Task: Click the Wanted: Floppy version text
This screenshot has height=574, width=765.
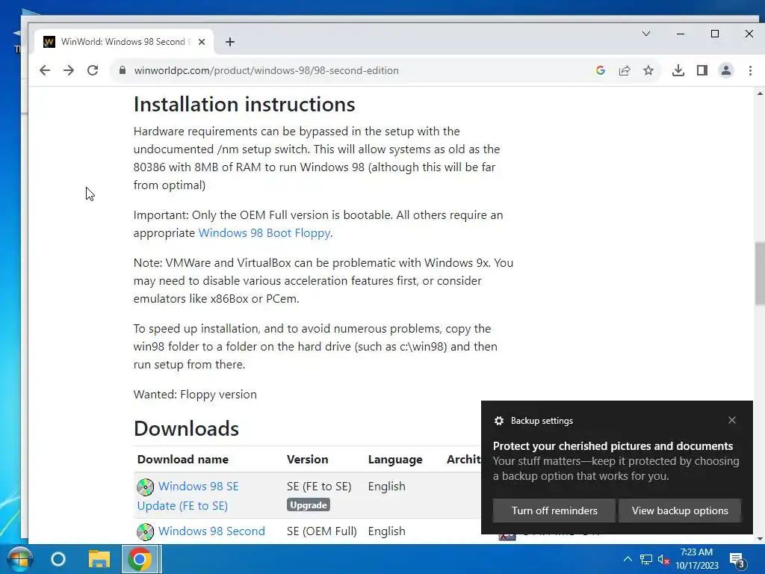Action: point(195,395)
